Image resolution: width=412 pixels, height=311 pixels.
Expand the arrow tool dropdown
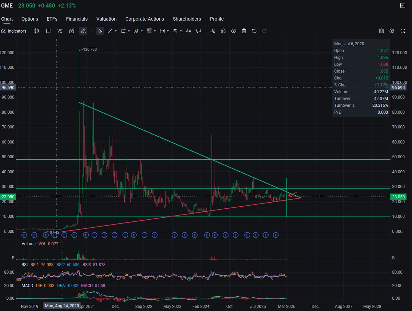tap(181, 31)
